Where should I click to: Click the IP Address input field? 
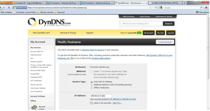[x=101, y=96]
